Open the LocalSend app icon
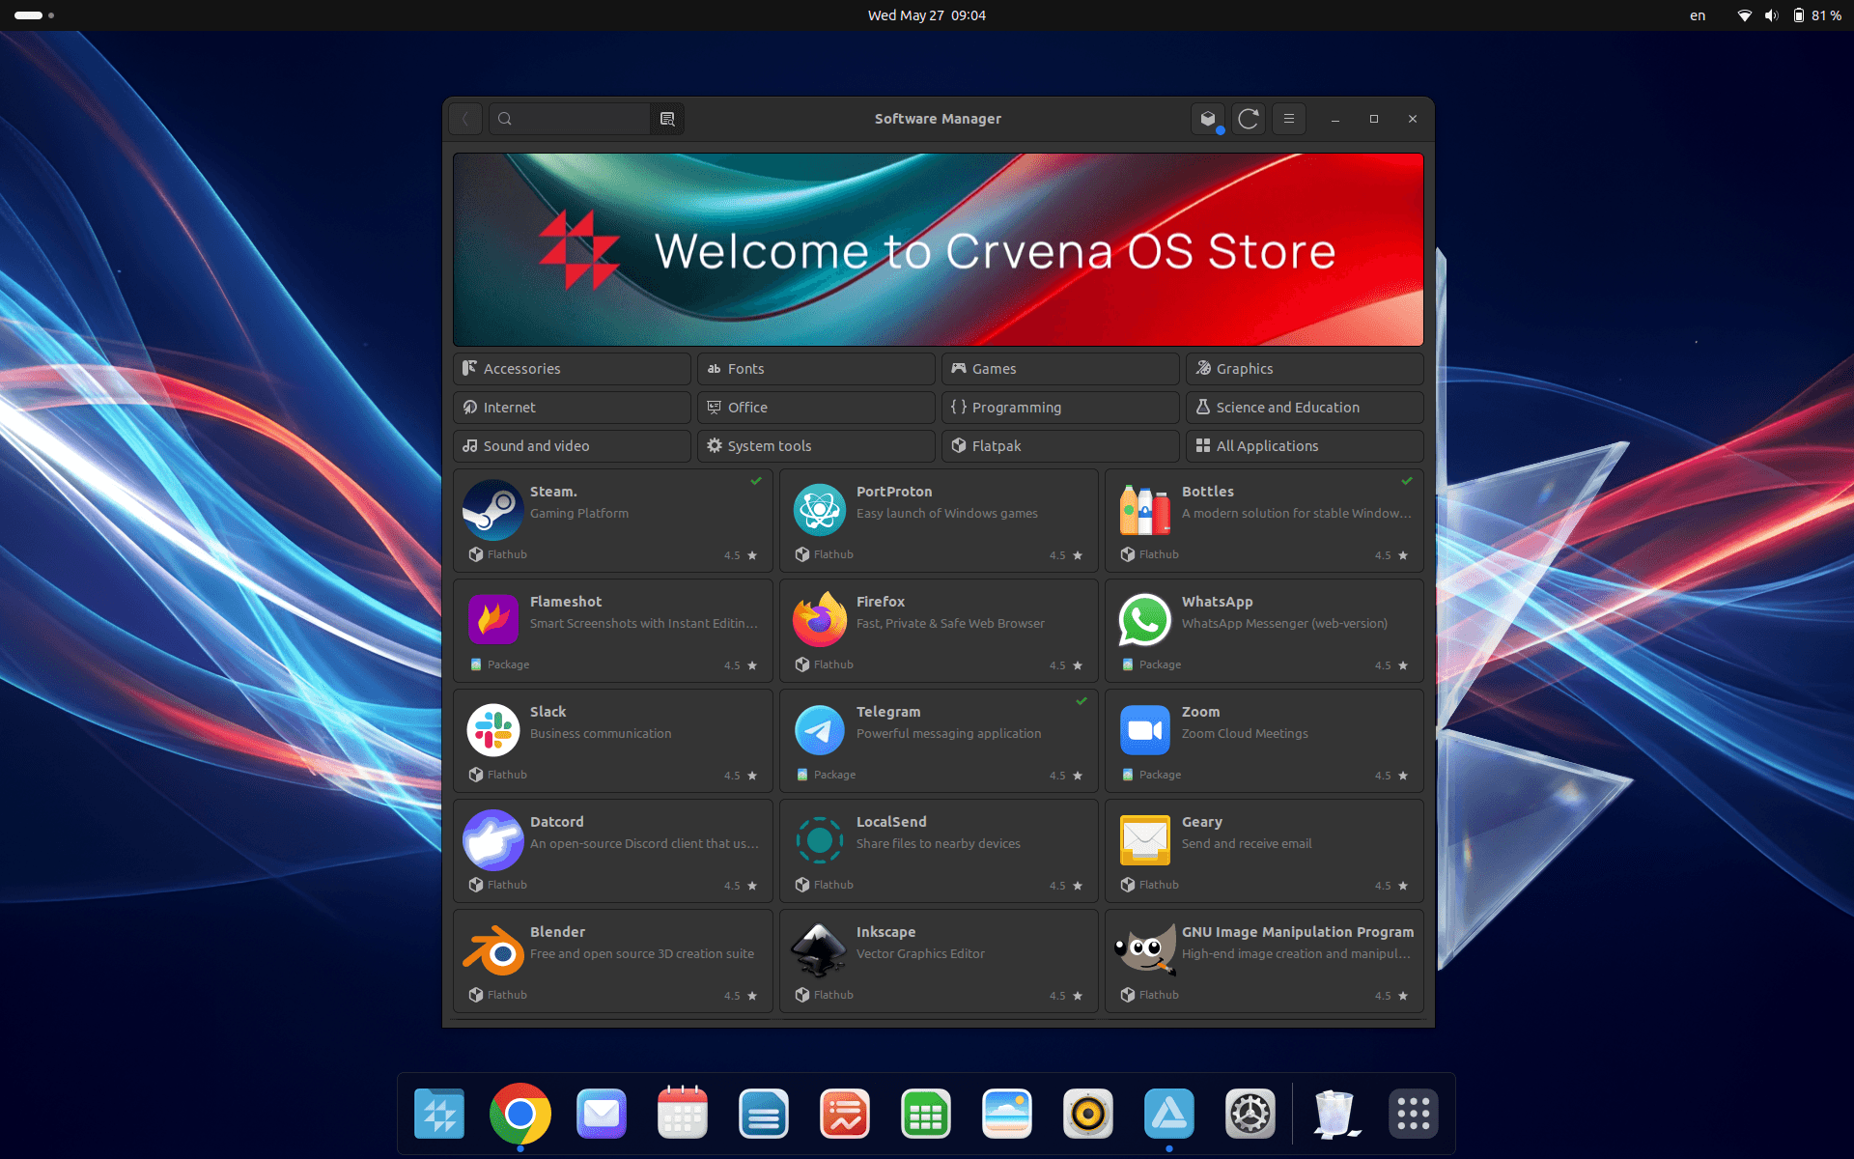Image resolution: width=1854 pixels, height=1159 pixels. pyautogui.click(x=820, y=840)
